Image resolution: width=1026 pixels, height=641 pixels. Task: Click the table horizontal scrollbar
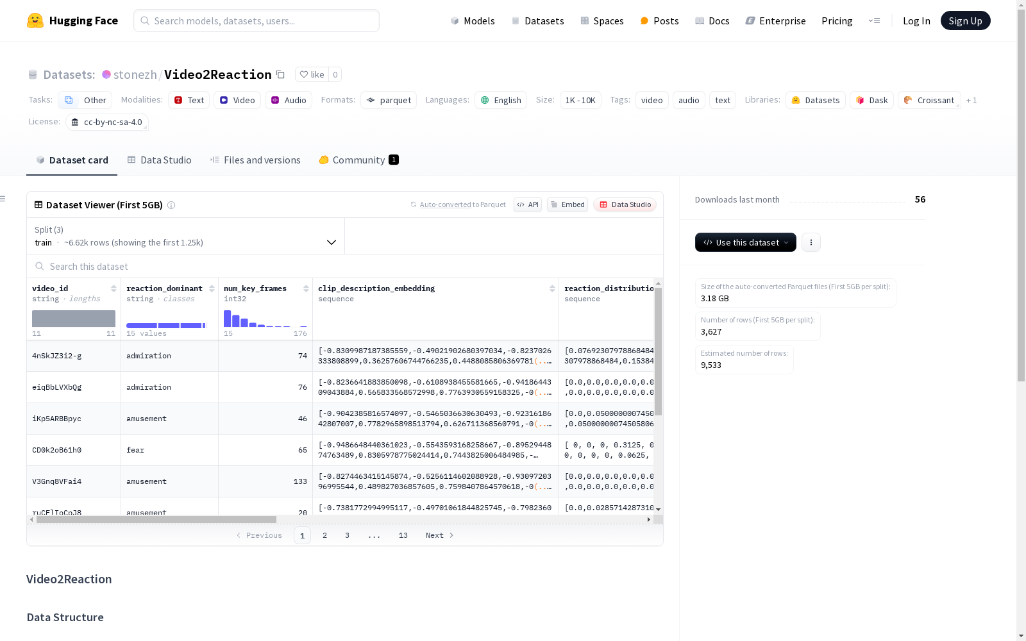[x=156, y=519]
